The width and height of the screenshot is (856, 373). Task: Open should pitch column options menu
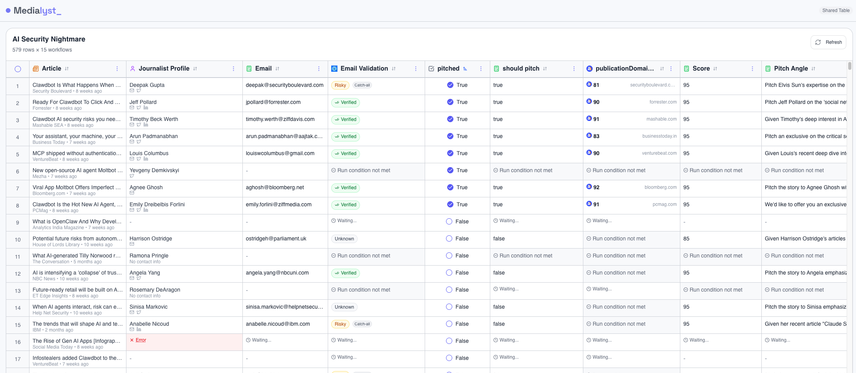coord(574,69)
